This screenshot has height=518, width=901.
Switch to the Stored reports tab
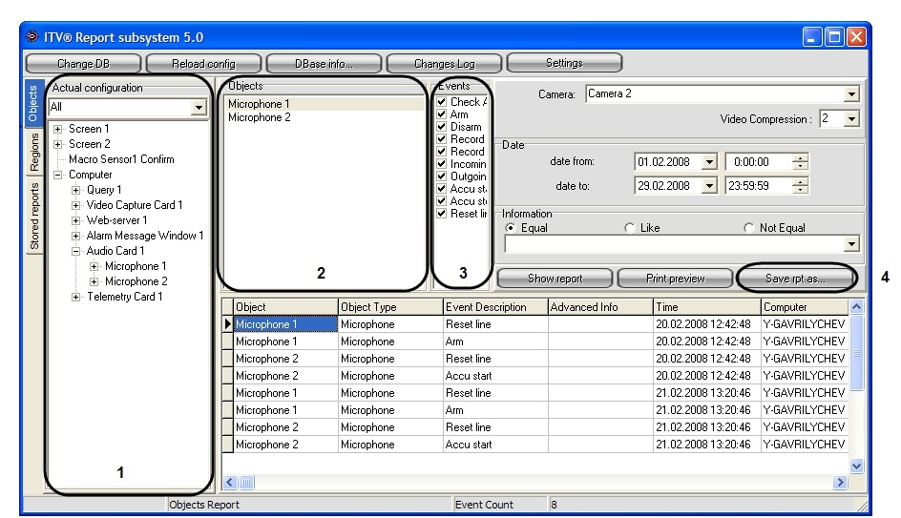click(x=34, y=216)
